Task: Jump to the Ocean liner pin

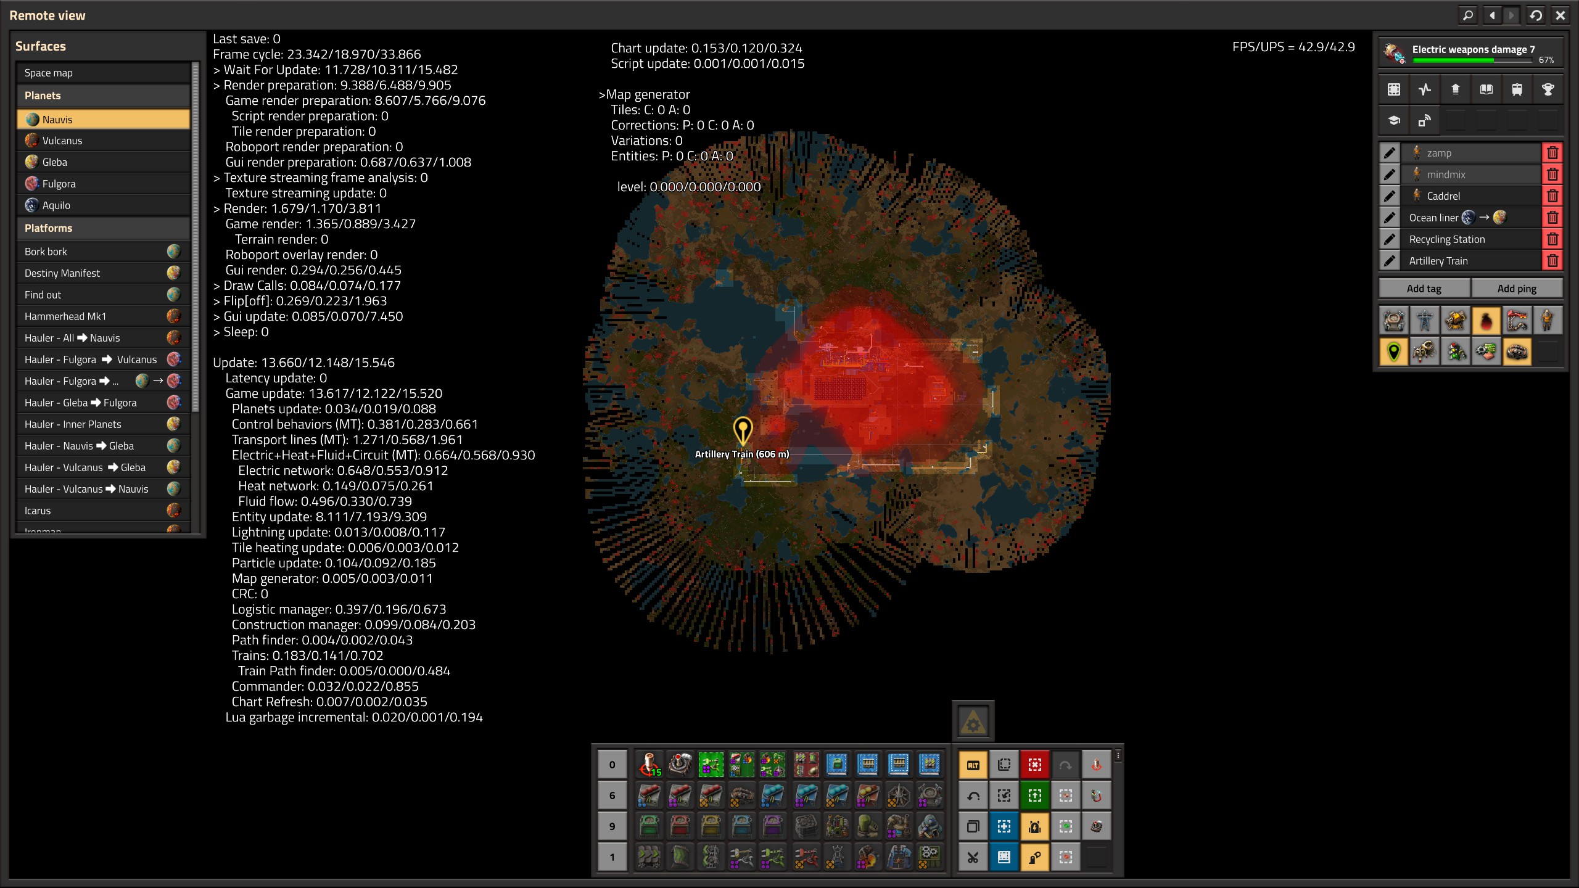Action: tap(1471, 218)
